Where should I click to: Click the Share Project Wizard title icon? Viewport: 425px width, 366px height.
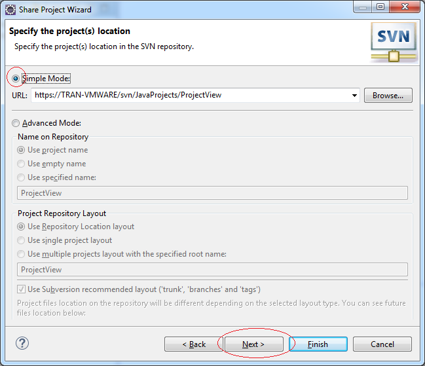10,10
